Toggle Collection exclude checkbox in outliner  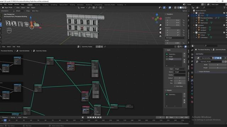[x=224, y=13]
